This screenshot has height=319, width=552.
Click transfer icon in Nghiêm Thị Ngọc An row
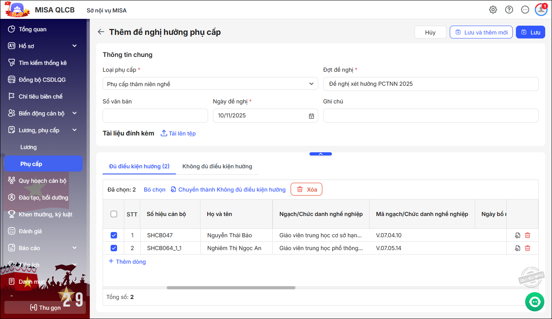[518, 248]
